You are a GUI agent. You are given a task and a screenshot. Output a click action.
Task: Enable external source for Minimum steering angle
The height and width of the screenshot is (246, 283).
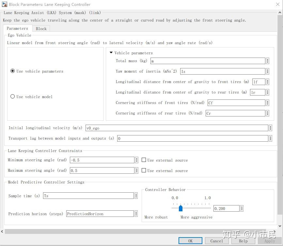point(144,160)
